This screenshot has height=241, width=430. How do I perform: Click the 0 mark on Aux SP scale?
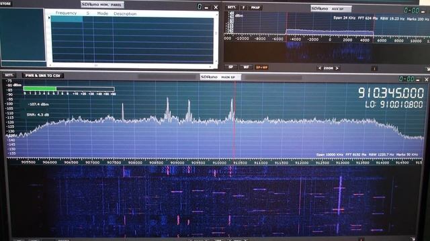point(330,40)
